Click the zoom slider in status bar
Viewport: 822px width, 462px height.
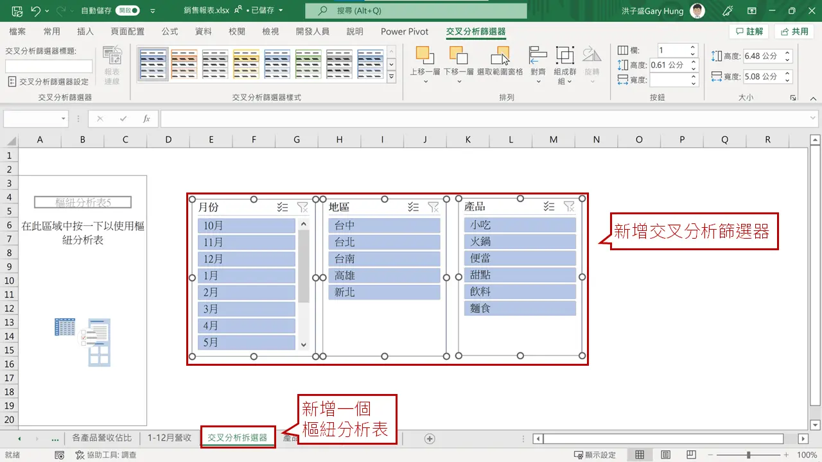click(748, 455)
